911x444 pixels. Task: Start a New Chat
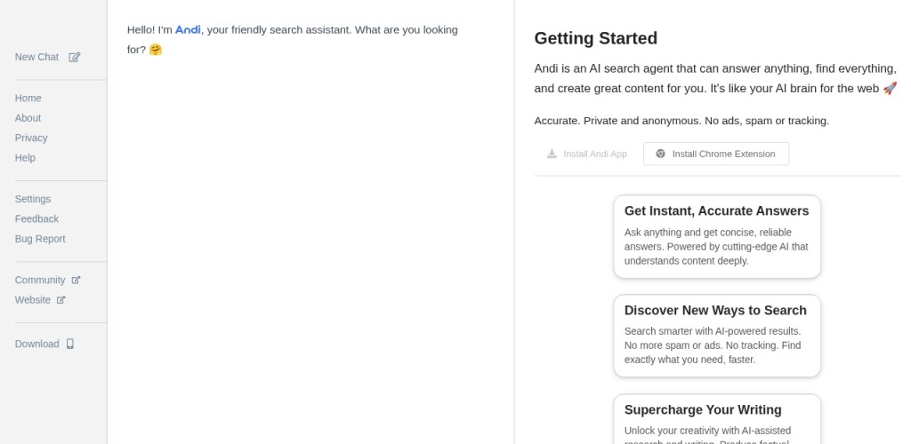tap(36, 57)
